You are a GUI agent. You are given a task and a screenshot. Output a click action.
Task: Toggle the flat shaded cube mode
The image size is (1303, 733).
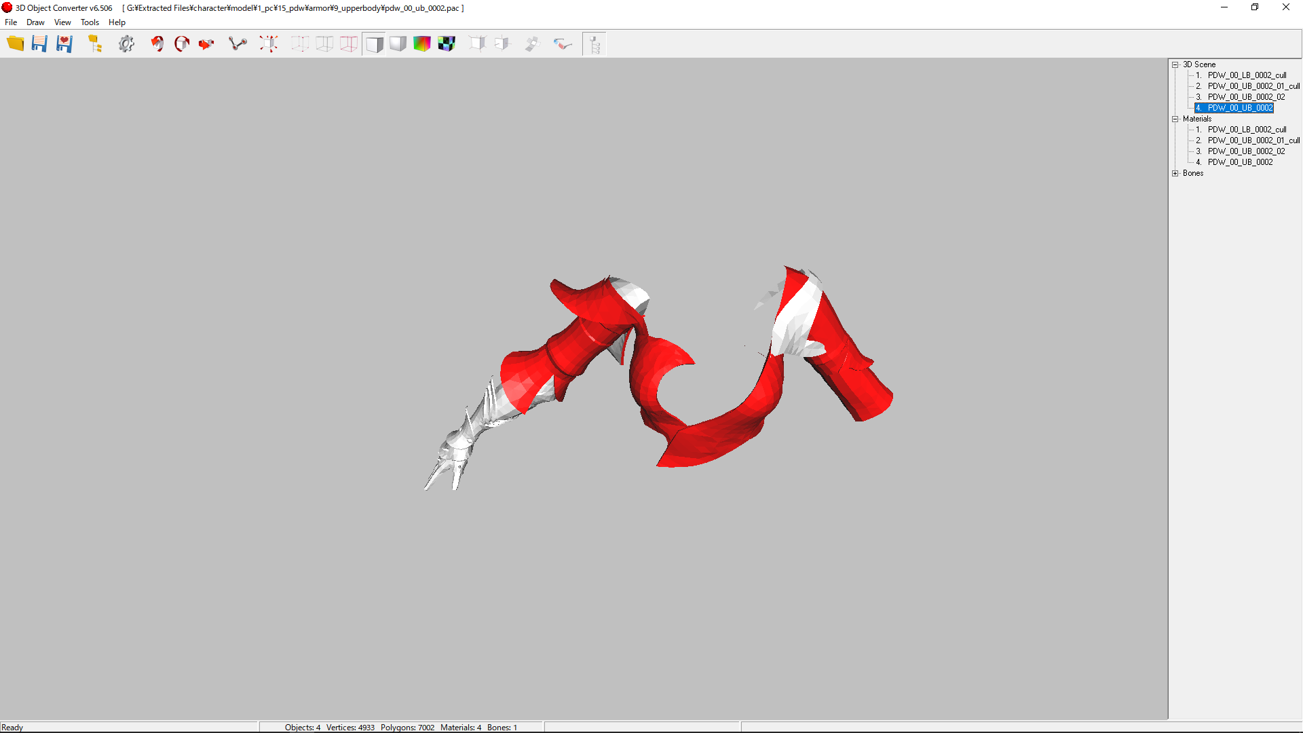[373, 44]
